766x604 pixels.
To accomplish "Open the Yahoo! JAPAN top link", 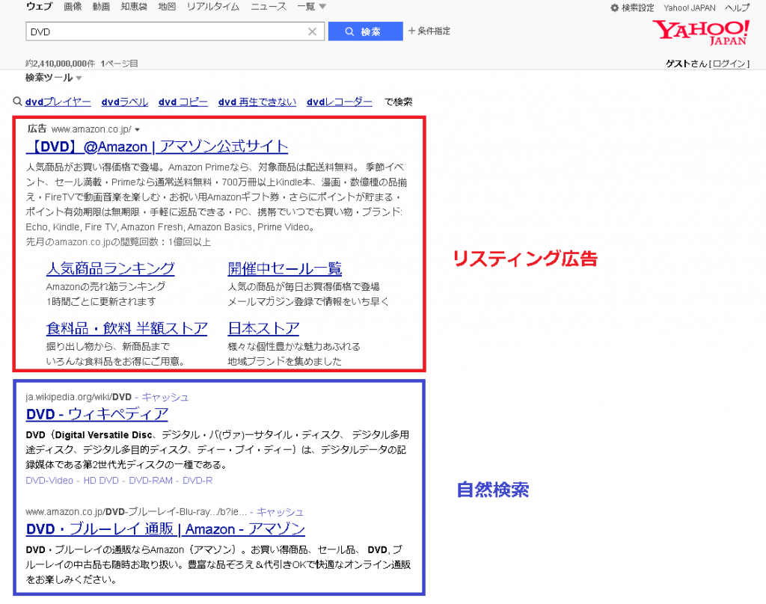I will point(689,7).
